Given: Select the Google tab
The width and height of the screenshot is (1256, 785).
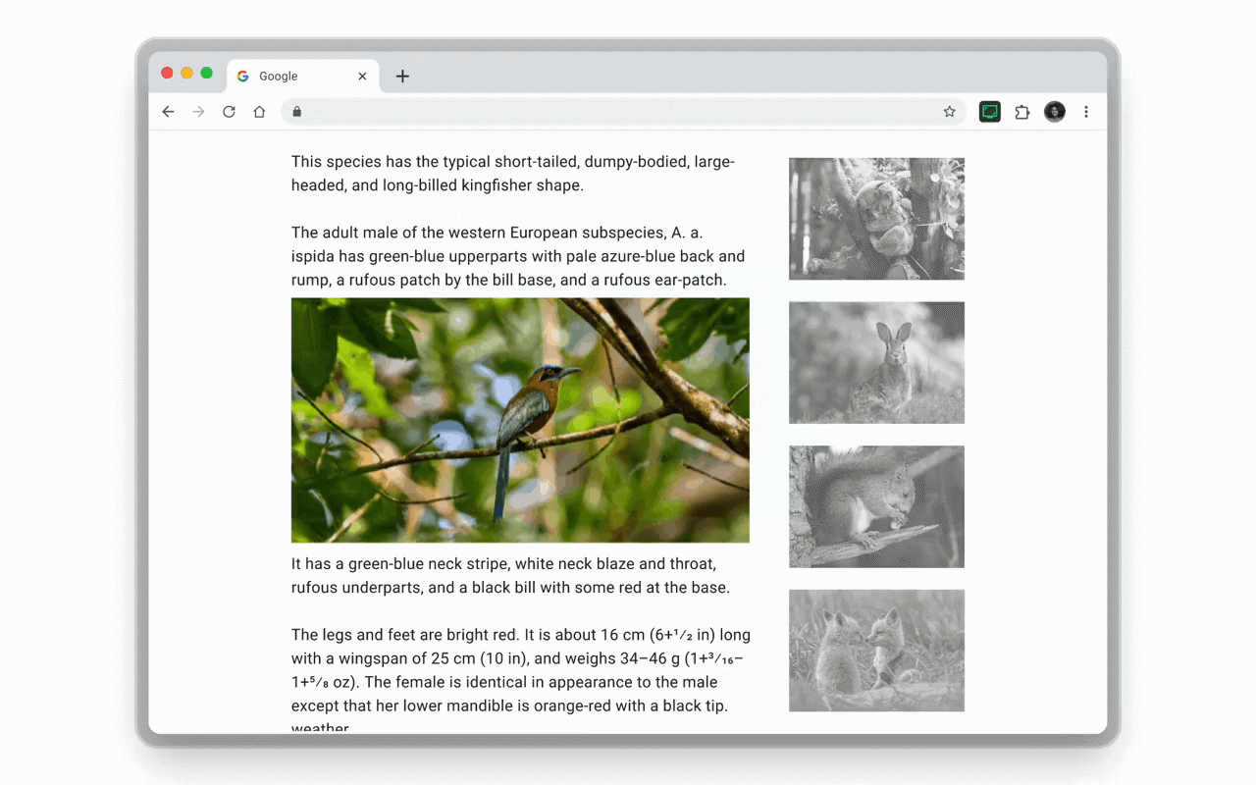Looking at the screenshot, I should [294, 76].
